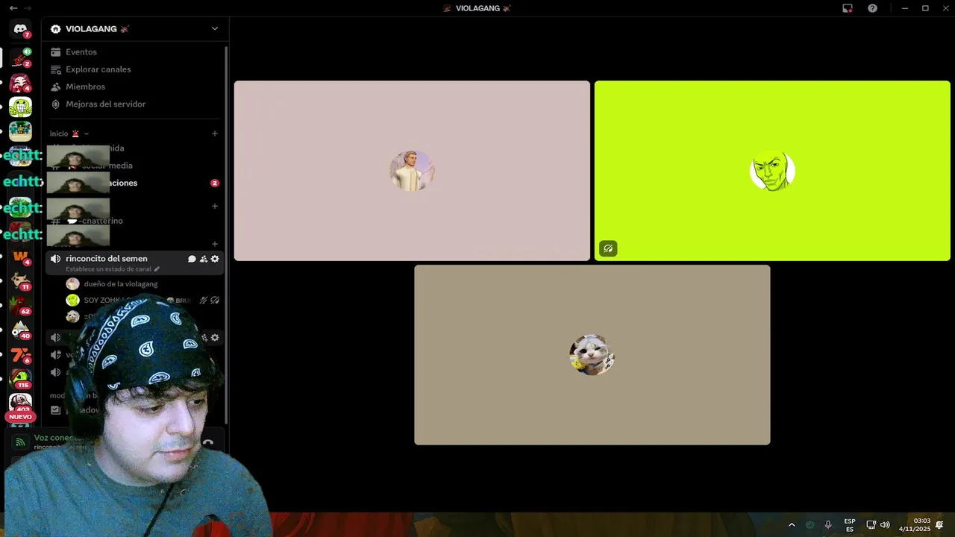Set channel status via Establece un estado de canal

click(x=113, y=269)
